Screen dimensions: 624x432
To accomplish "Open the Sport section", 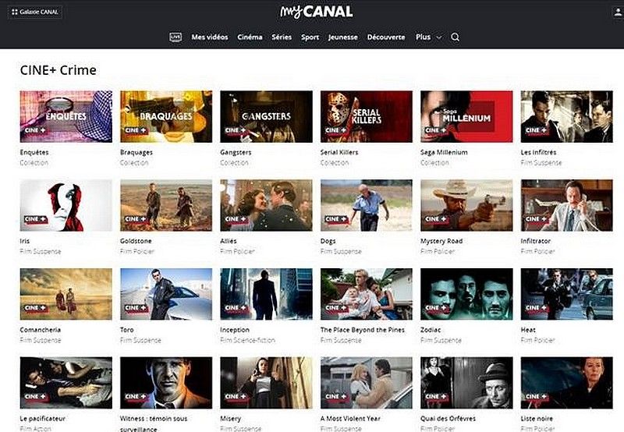I will pos(310,37).
